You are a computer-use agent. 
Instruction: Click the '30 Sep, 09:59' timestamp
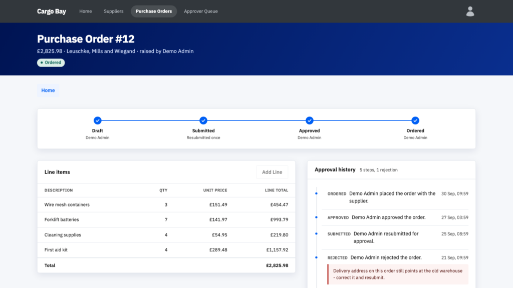(455, 193)
